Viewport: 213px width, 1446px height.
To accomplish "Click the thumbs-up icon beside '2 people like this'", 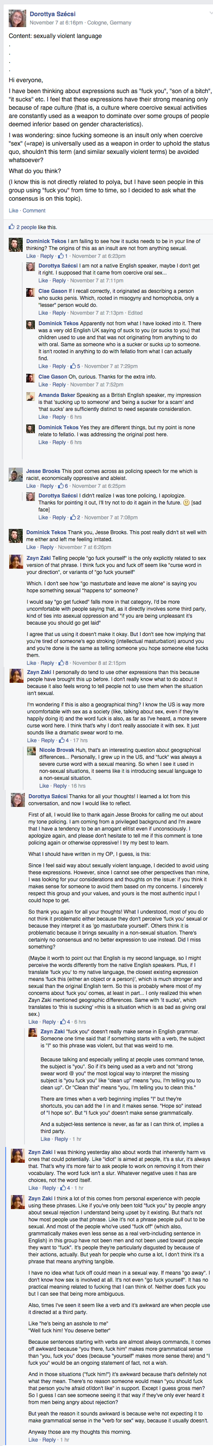I will pyautogui.click(x=11, y=227).
